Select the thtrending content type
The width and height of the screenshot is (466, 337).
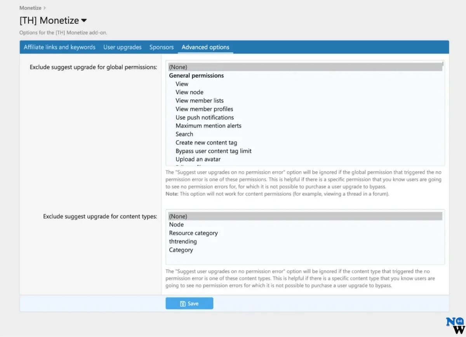point(183,241)
